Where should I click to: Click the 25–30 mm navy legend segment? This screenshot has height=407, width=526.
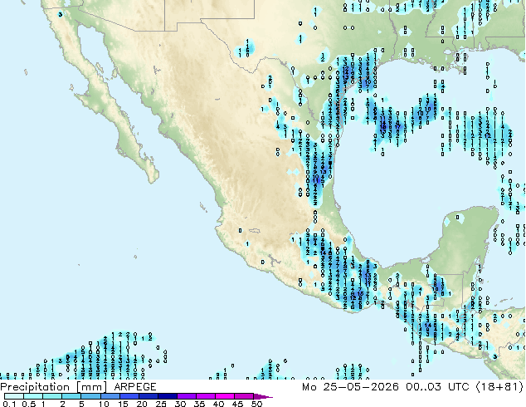point(168,396)
